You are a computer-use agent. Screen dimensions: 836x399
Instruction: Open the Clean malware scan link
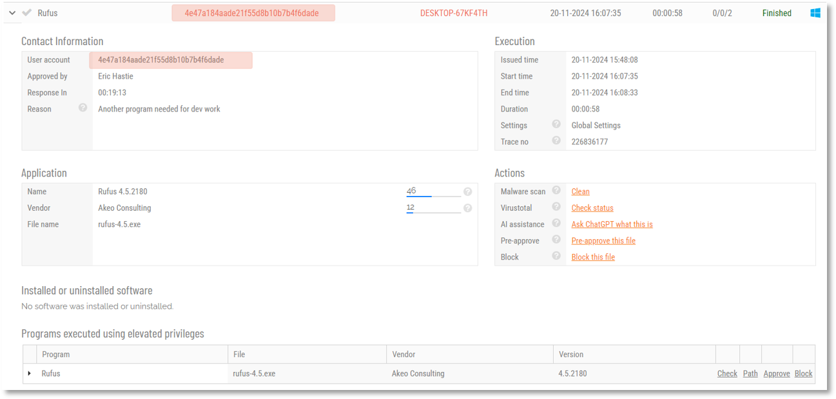[580, 191]
